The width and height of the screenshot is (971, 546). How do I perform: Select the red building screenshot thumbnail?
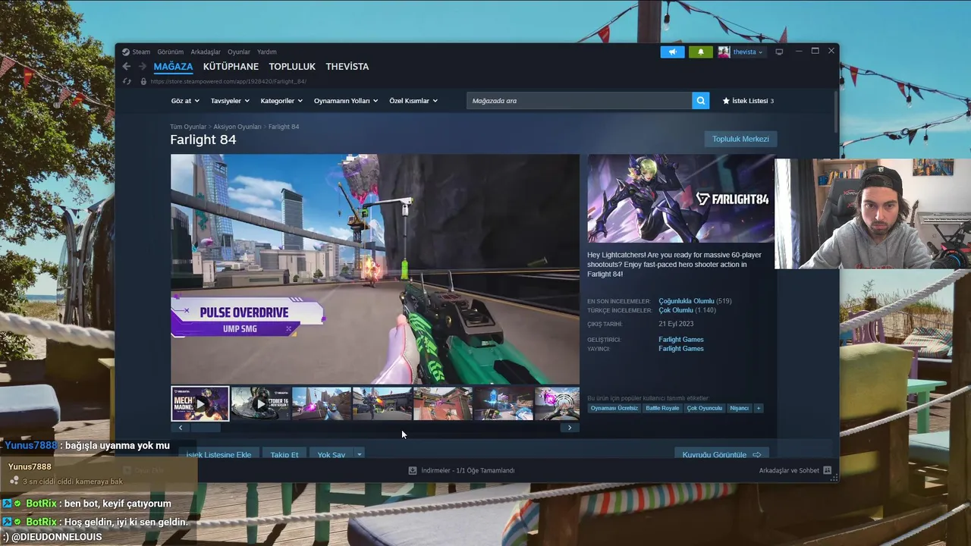pyautogui.click(x=443, y=403)
